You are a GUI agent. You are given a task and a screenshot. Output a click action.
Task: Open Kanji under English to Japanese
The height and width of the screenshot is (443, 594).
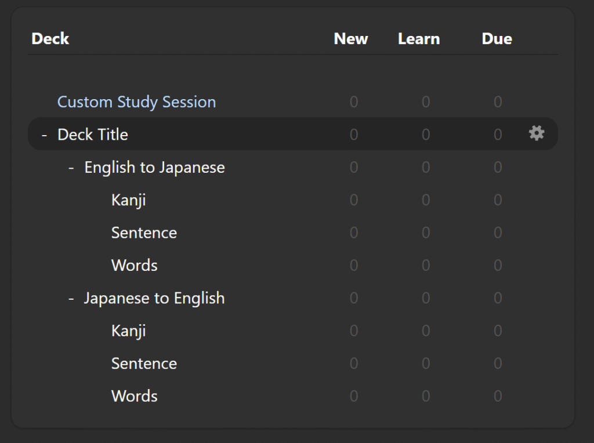point(128,200)
